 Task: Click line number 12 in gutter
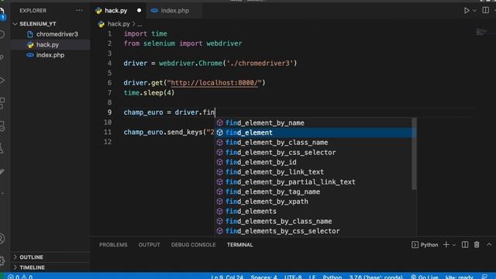(108, 142)
